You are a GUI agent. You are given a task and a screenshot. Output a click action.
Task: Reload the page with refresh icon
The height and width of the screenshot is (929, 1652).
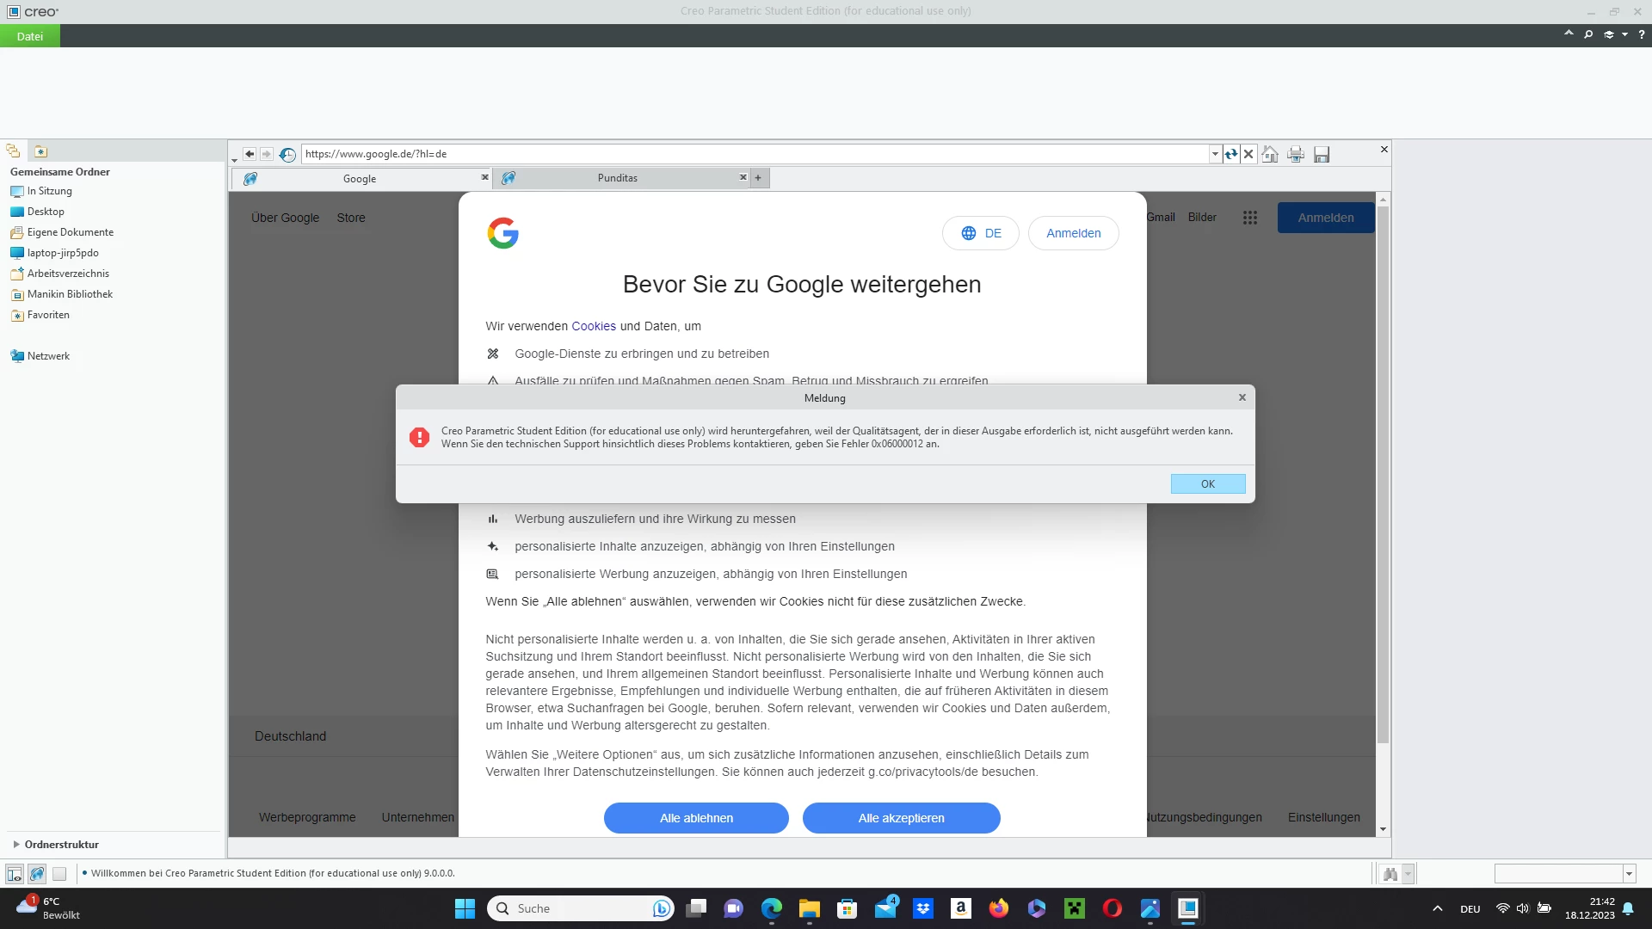(1231, 154)
